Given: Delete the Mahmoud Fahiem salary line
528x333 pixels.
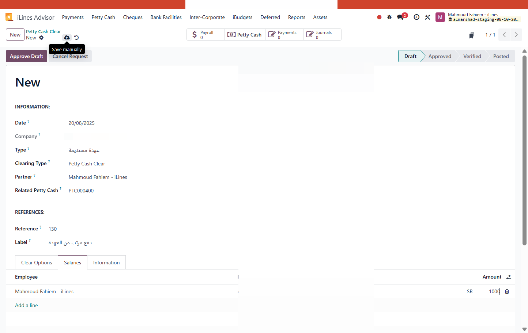Looking at the screenshot, I should [x=507, y=291].
